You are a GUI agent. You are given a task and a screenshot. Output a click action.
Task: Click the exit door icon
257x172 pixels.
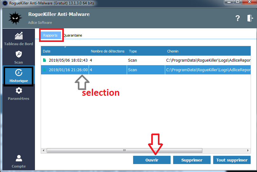click(250, 18)
